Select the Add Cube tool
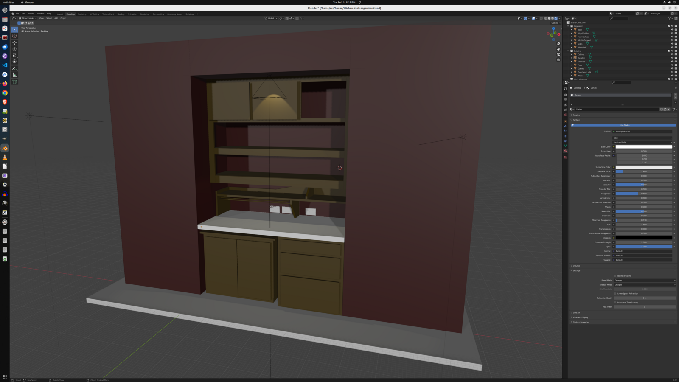The image size is (679, 382). pos(14,81)
